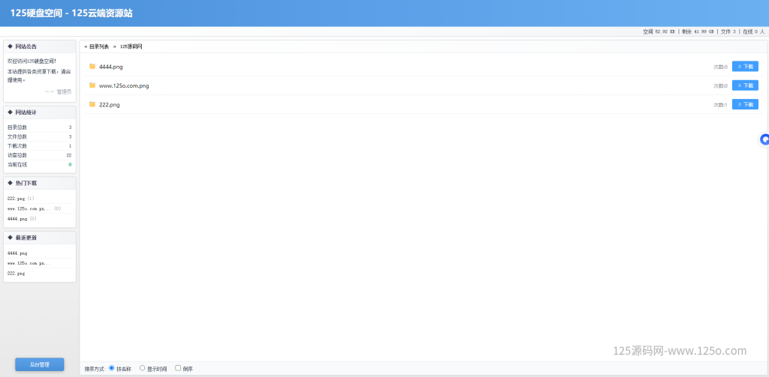Image resolution: width=769 pixels, height=377 pixels.
Task: Click the diamond icon of 网站统计 panel
Action: coord(10,112)
